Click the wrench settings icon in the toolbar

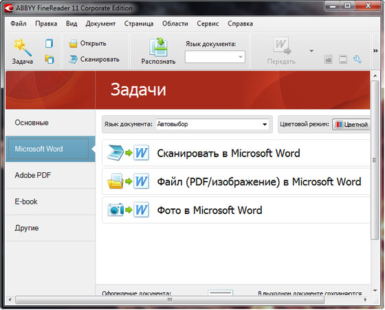pyautogui.click(x=357, y=59)
